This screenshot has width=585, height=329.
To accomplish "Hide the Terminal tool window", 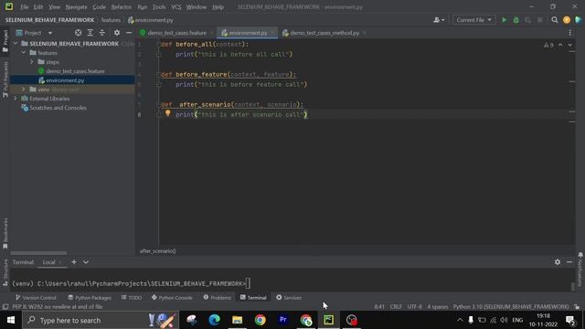I will click(x=569, y=262).
